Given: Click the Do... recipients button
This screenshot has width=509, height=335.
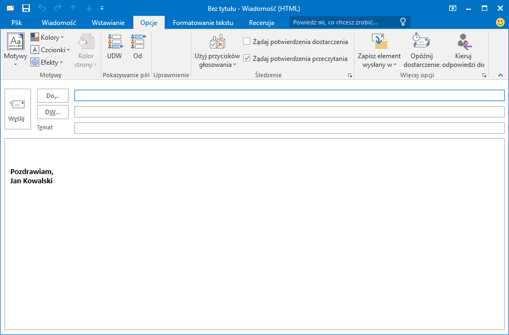Looking at the screenshot, I should (53, 96).
